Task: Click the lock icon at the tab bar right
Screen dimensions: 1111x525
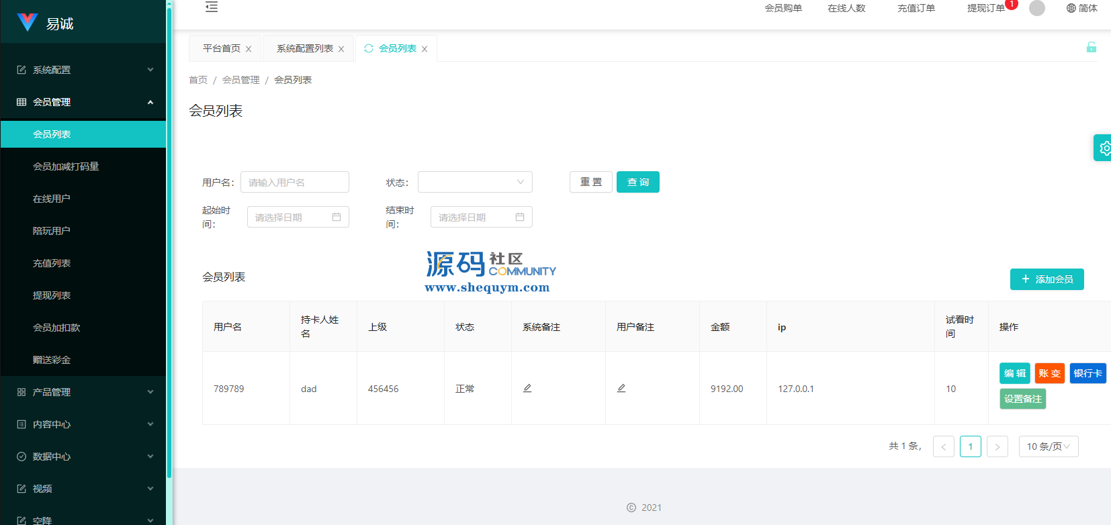Action: [1091, 47]
